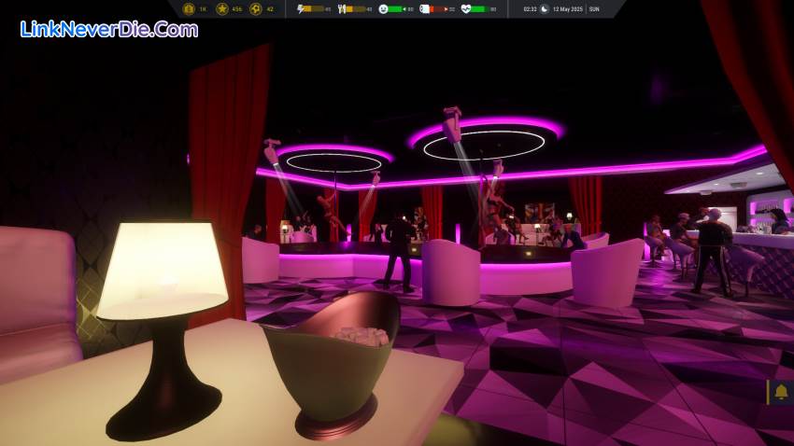Click the game clock time display
794x446 pixels.
530,8
